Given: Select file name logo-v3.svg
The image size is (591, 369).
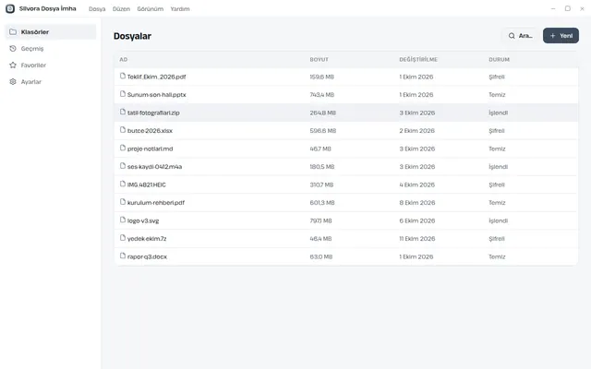Looking at the screenshot, I should [143, 220].
